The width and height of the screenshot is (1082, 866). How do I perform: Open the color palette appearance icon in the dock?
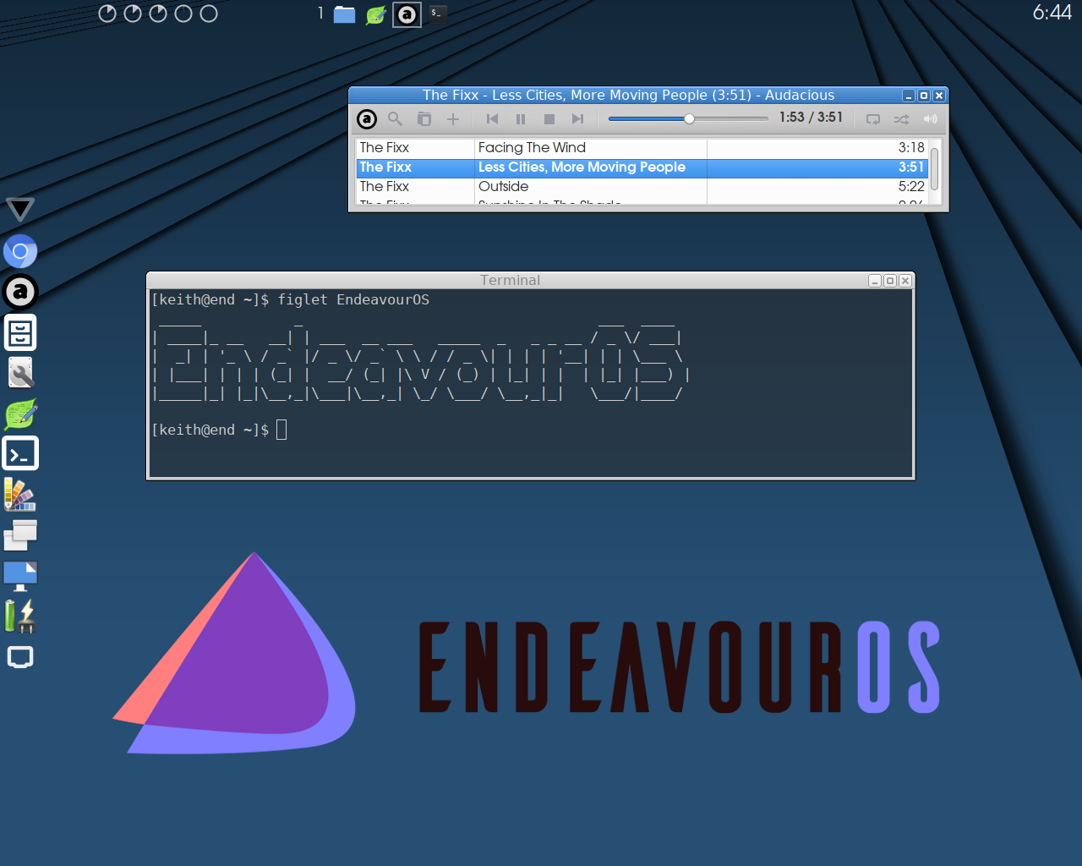pyautogui.click(x=20, y=495)
